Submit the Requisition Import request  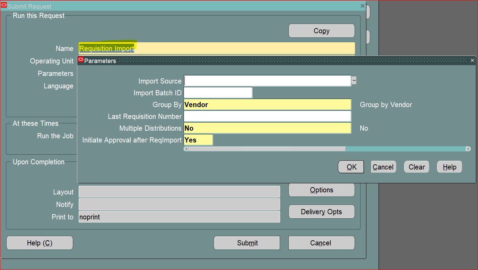coord(246,243)
